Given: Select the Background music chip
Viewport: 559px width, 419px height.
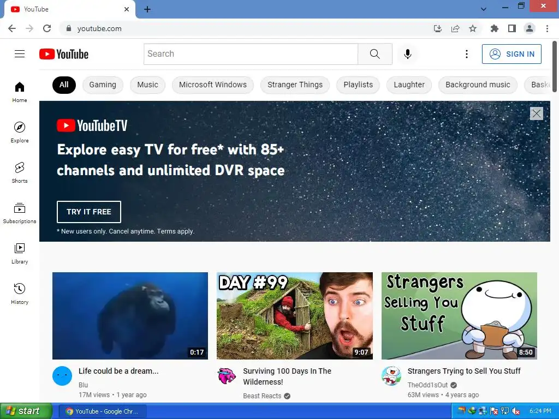Looking at the screenshot, I should click(x=478, y=85).
